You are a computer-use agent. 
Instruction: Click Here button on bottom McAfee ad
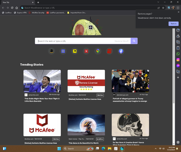click(x=56, y=139)
